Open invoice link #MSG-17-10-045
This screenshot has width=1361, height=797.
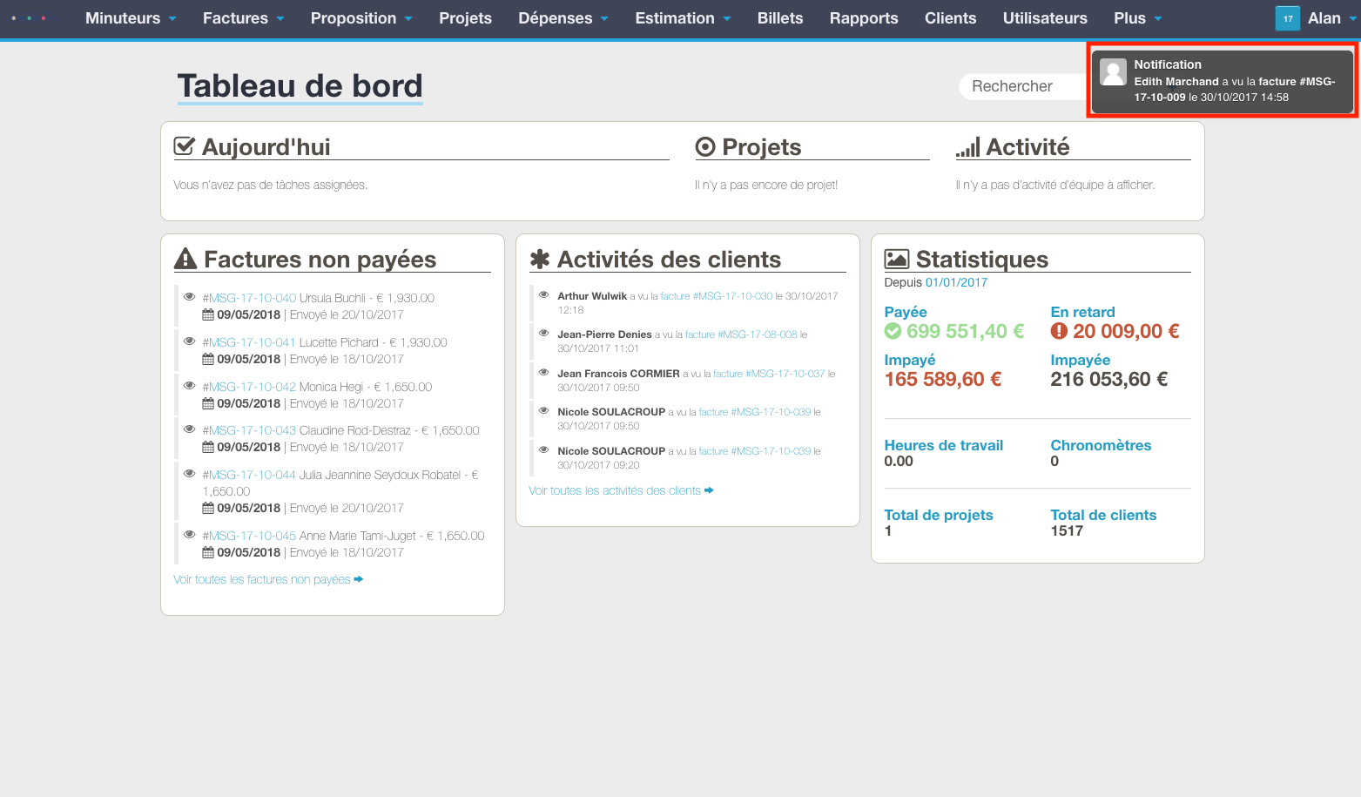(249, 536)
